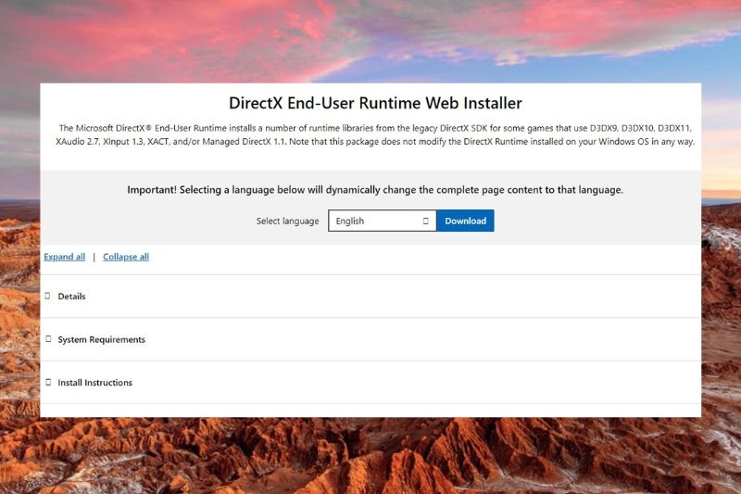Open the English language dropdown
The image size is (741, 494).
[383, 221]
